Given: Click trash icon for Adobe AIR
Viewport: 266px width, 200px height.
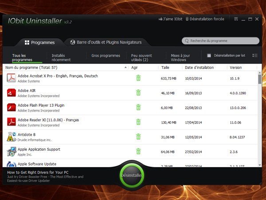Looking at the screenshot, I should coord(138,93).
